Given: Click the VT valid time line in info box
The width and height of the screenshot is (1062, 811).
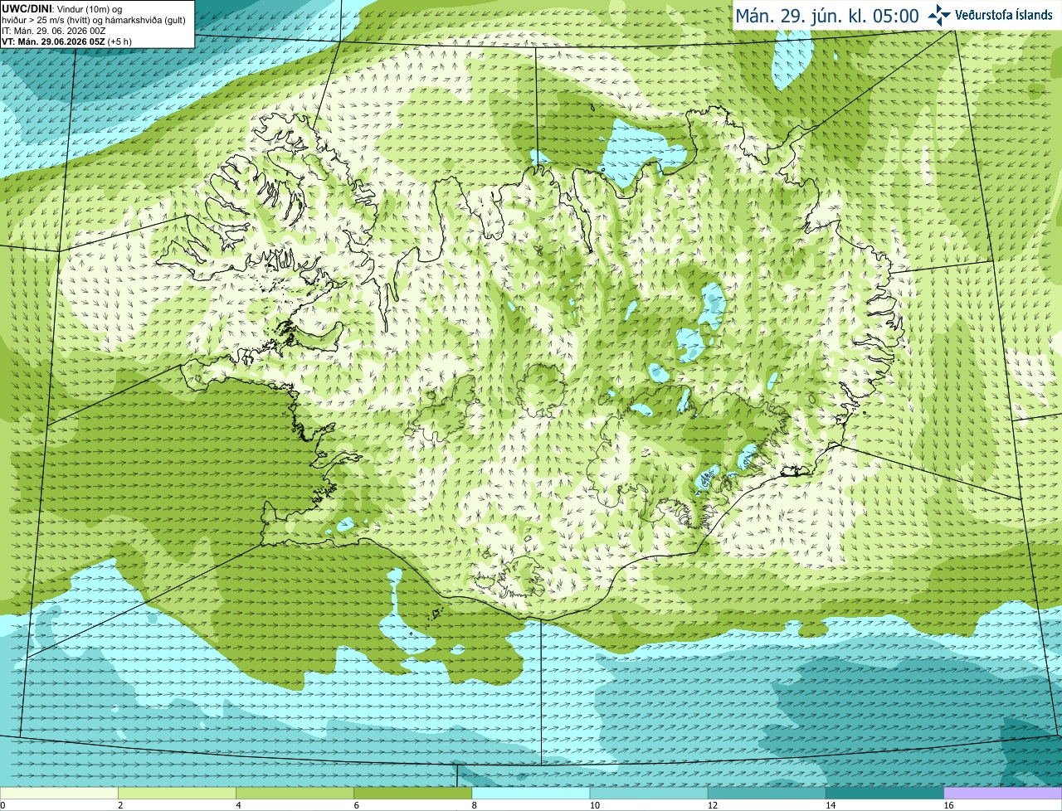Looking at the screenshot, I should pyautogui.click(x=66, y=41).
